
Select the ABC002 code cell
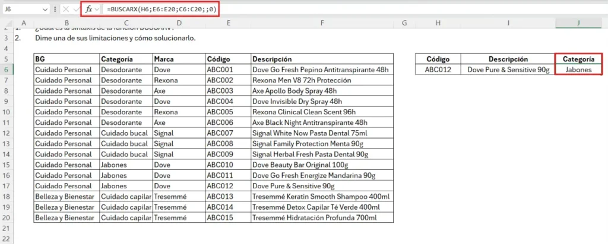229,81
